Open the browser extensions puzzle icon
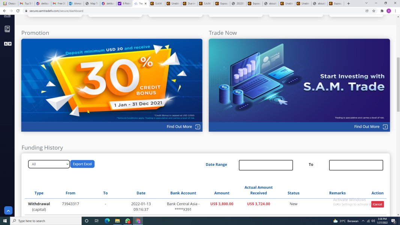 tap(382, 11)
